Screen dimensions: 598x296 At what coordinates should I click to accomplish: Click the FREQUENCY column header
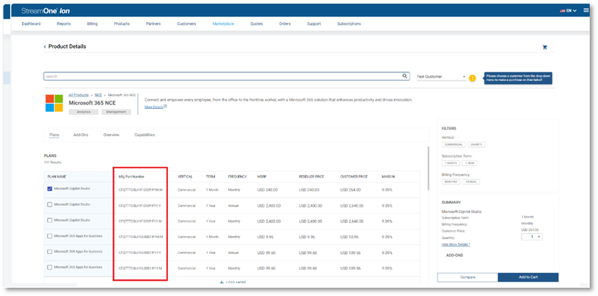[x=237, y=177]
